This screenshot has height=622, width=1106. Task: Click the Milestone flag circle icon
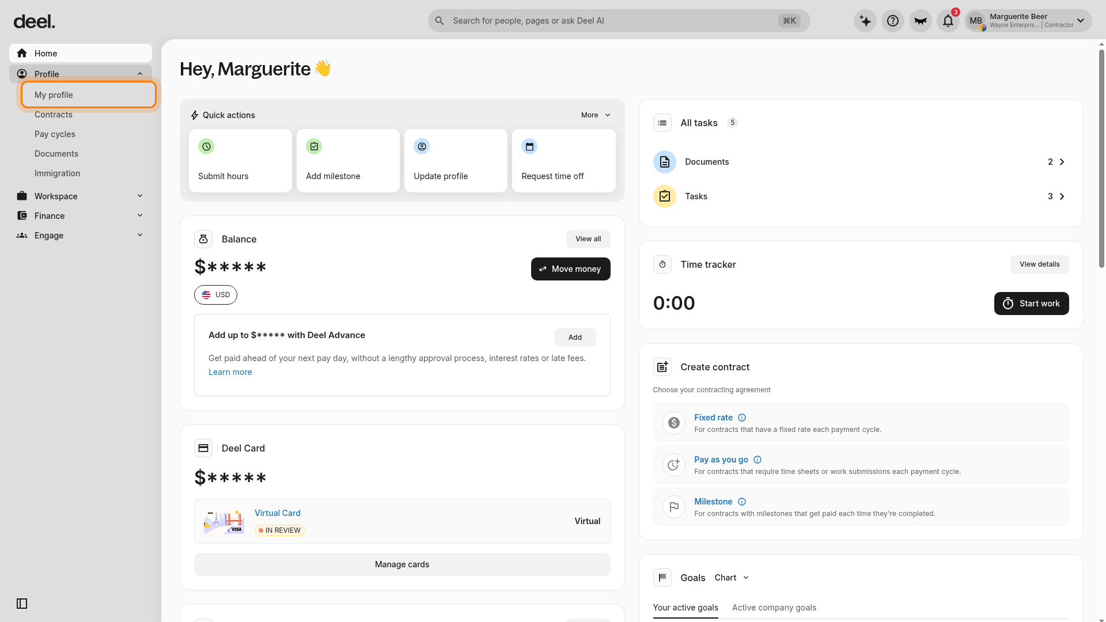pyautogui.click(x=674, y=507)
